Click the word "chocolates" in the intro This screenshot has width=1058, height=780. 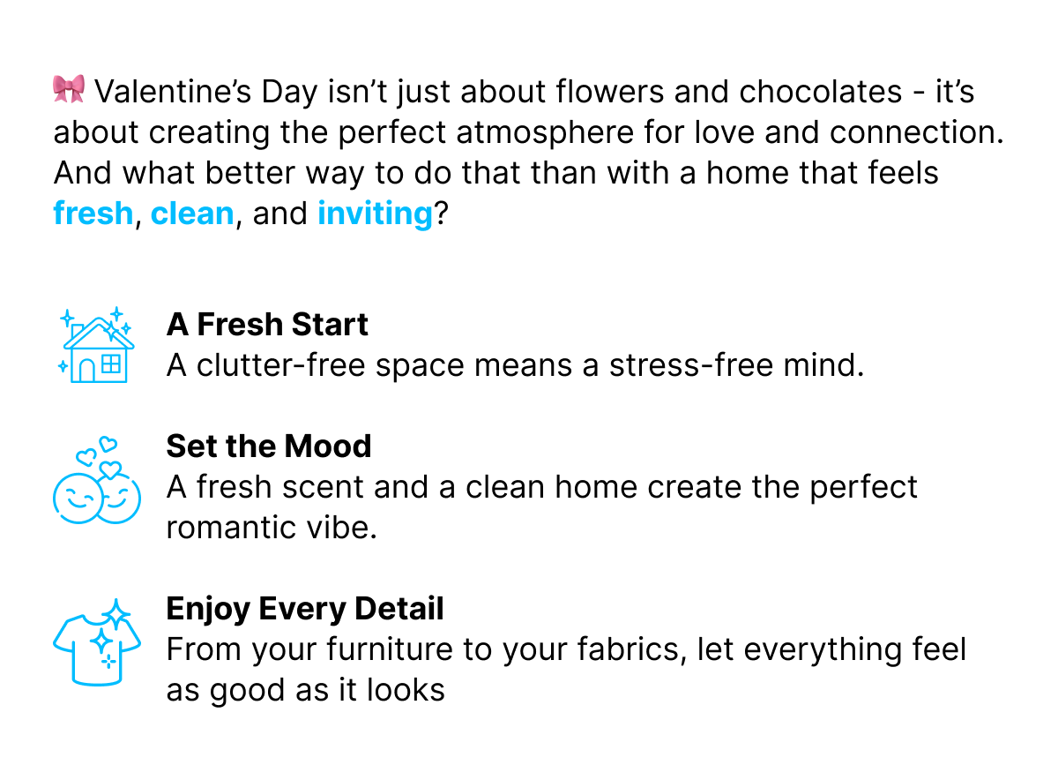tap(820, 92)
